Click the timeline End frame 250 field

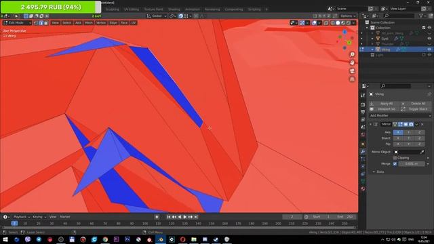coord(345,217)
